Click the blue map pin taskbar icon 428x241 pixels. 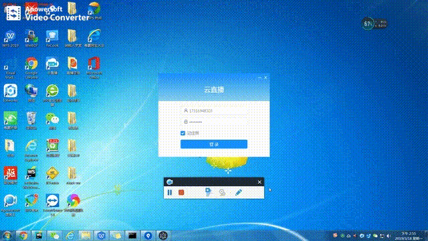[148, 235]
